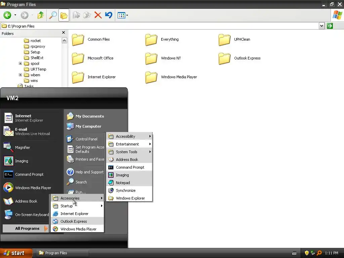Select the Common Files folder

pyautogui.click(x=91, y=40)
